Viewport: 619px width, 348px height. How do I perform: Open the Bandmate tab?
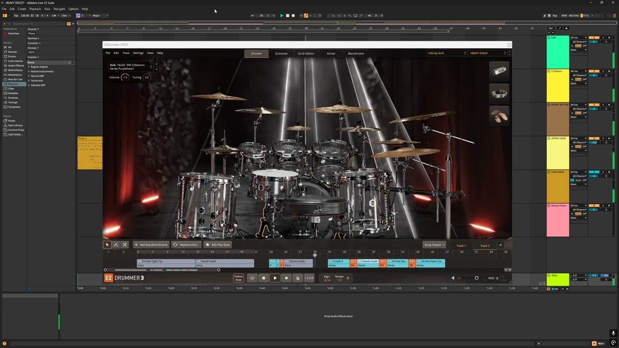[356, 53]
